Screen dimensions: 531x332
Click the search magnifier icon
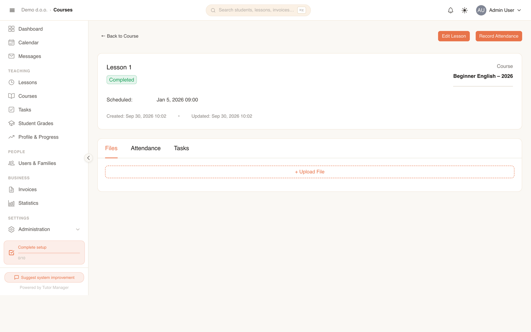[213, 10]
